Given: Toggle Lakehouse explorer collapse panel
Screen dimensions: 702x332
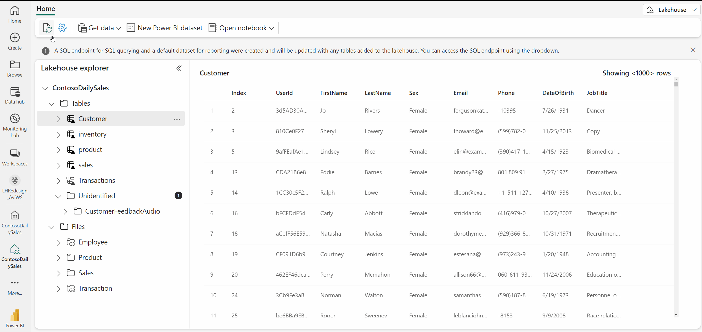Looking at the screenshot, I should pos(179,68).
